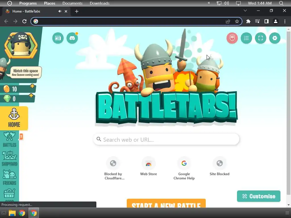This screenshot has width=291, height=218.
Task: Open the Chrome profile icon
Action: coord(276,21)
